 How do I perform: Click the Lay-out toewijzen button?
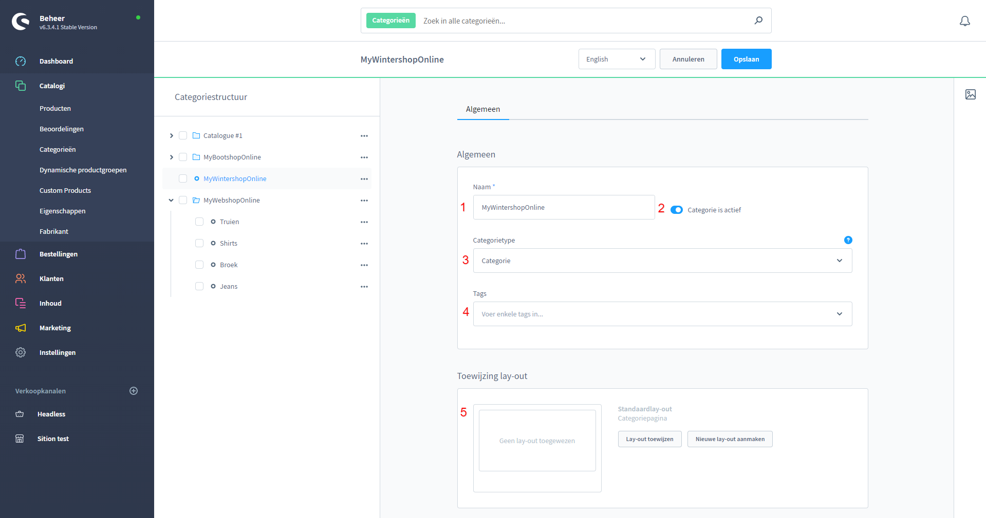pos(649,439)
